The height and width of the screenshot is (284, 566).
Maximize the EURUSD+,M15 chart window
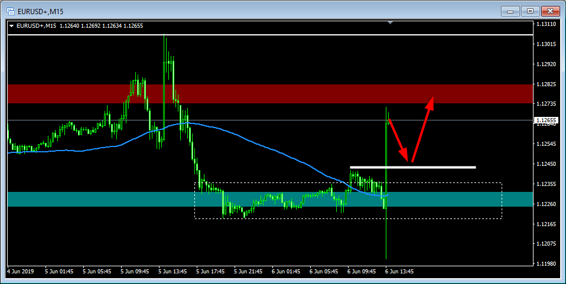(x=529, y=11)
